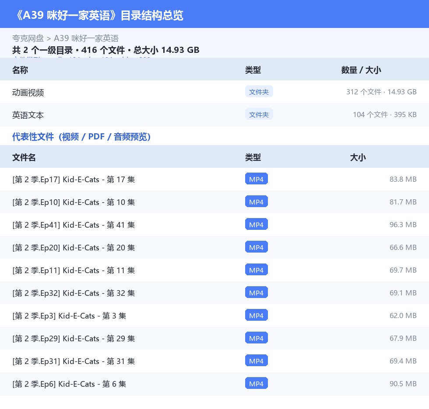The height and width of the screenshot is (409, 429).
Task: Click the 81.7 MB size value
Action: pos(403,202)
